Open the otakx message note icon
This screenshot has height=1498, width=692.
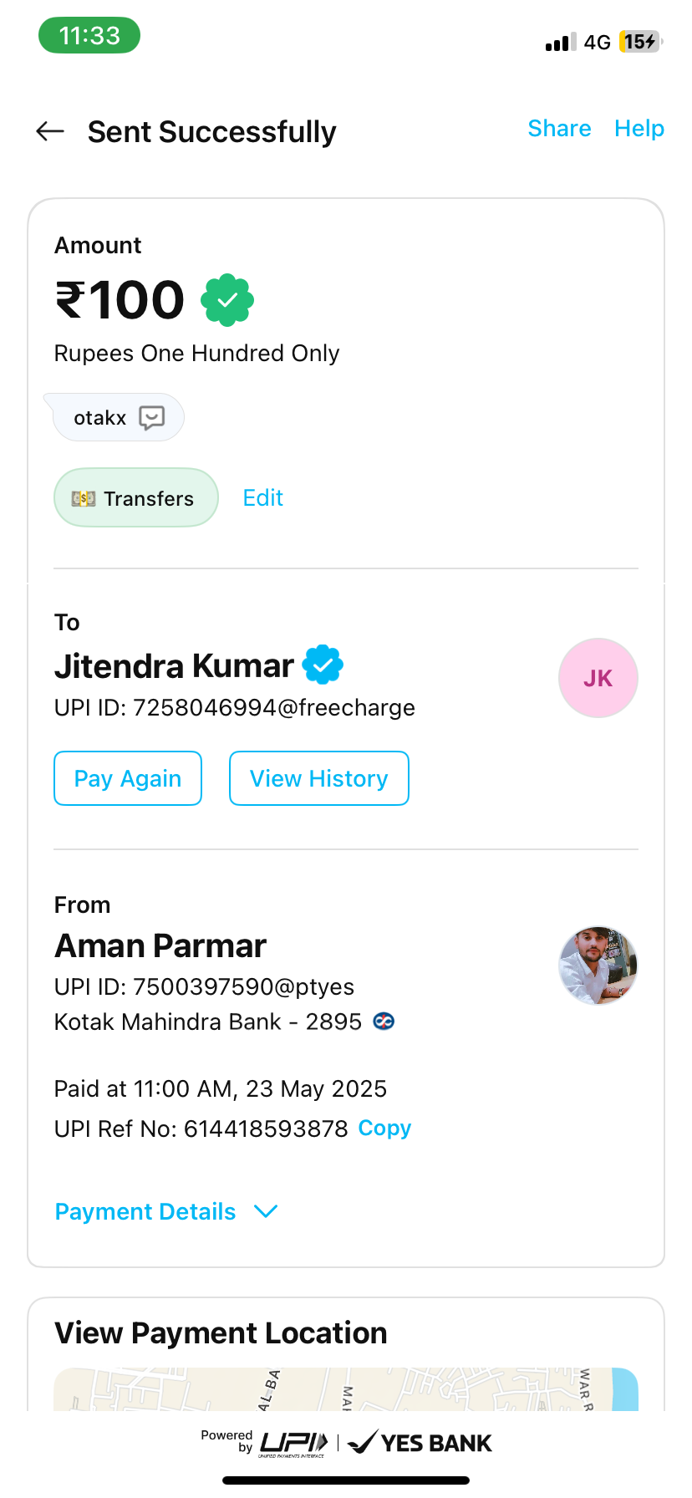point(152,417)
